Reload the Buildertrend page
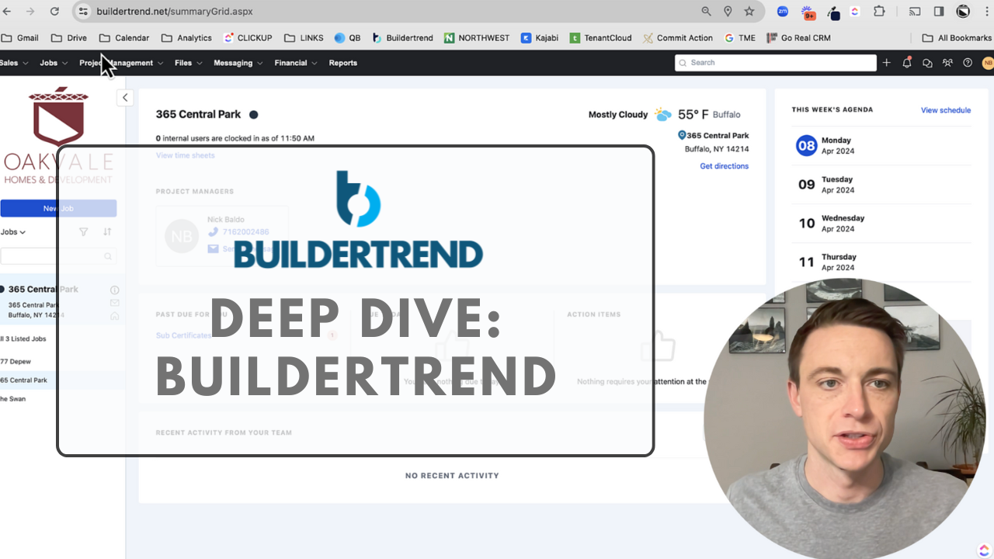The width and height of the screenshot is (994, 559). coord(54,12)
